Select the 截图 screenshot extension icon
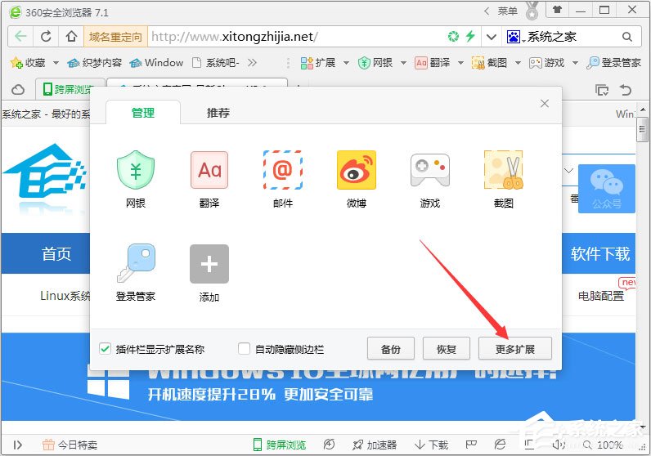 pyautogui.click(x=503, y=171)
